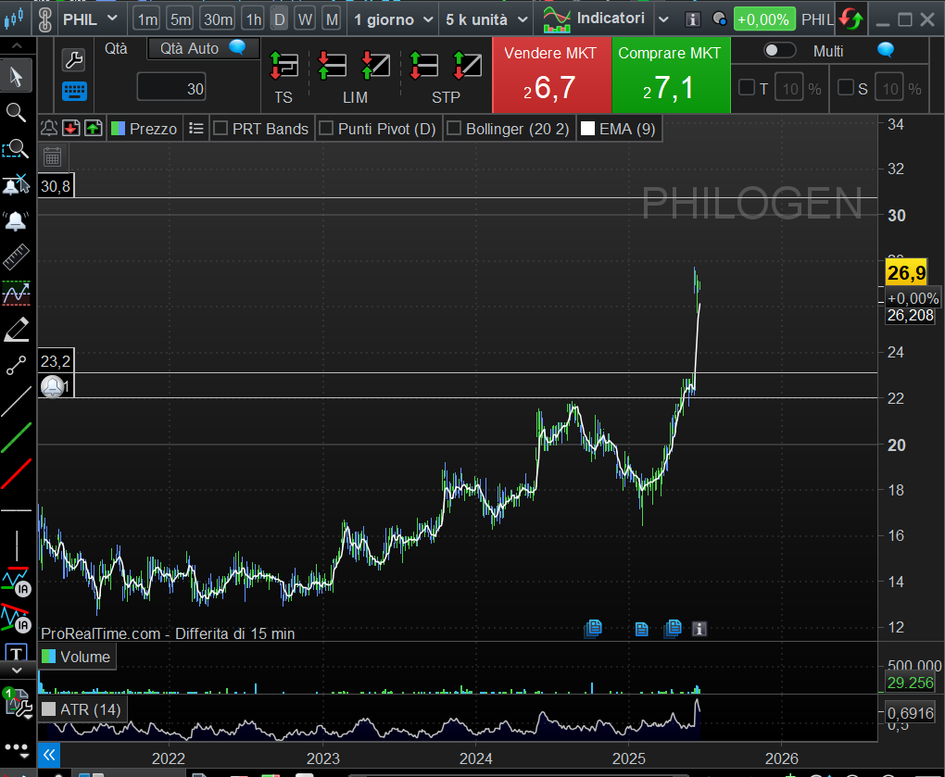The image size is (945, 777).
Task: Open the info icon in top toolbar
Action: (692, 19)
